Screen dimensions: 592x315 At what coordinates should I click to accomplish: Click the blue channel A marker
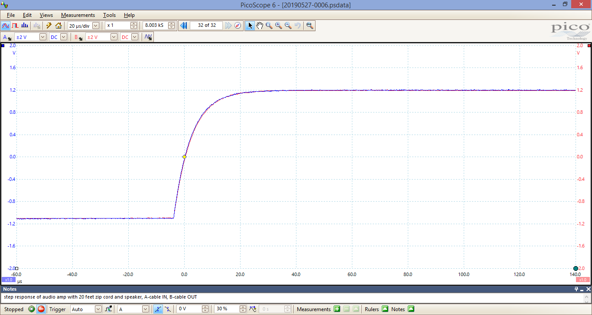pyautogui.click(x=3, y=45)
